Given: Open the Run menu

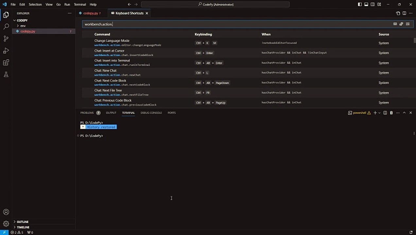Looking at the screenshot, I should pos(67,5).
